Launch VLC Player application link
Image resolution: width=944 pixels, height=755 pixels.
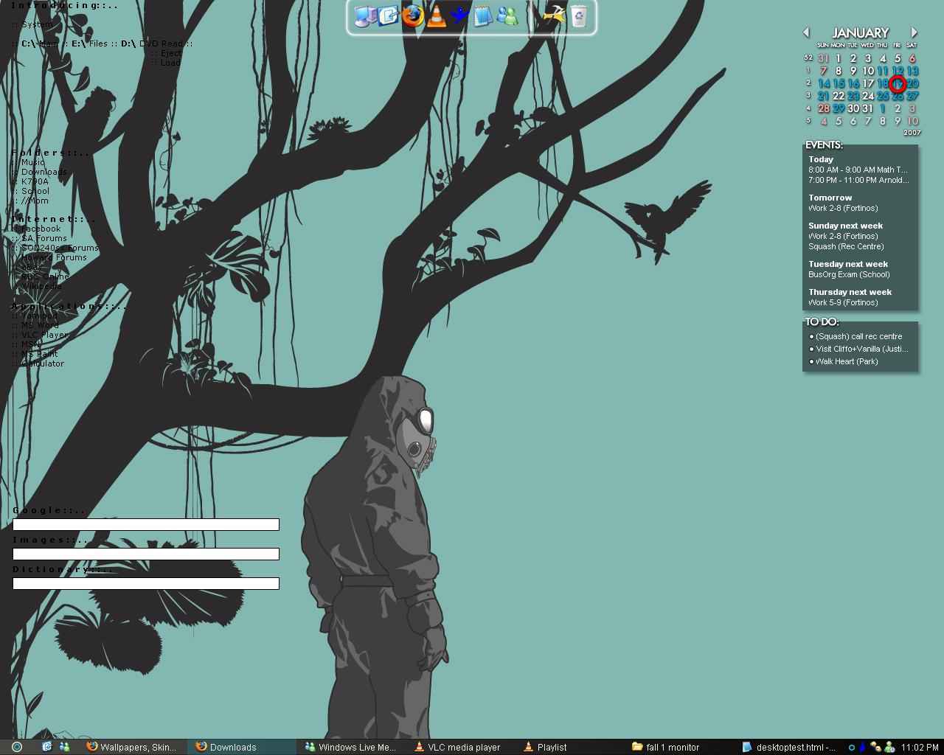point(44,335)
